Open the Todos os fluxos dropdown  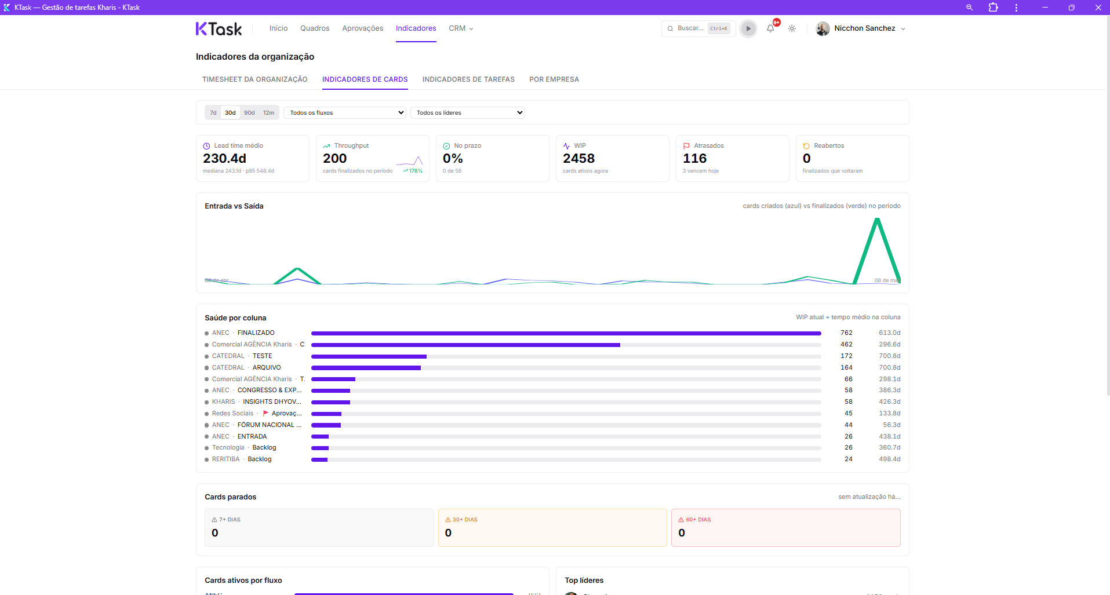(x=345, y=112)
